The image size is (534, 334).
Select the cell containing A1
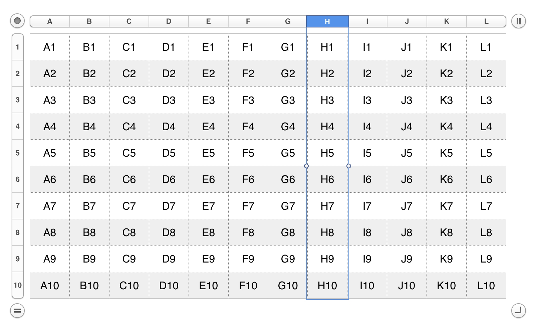click(x=49, y=47)
